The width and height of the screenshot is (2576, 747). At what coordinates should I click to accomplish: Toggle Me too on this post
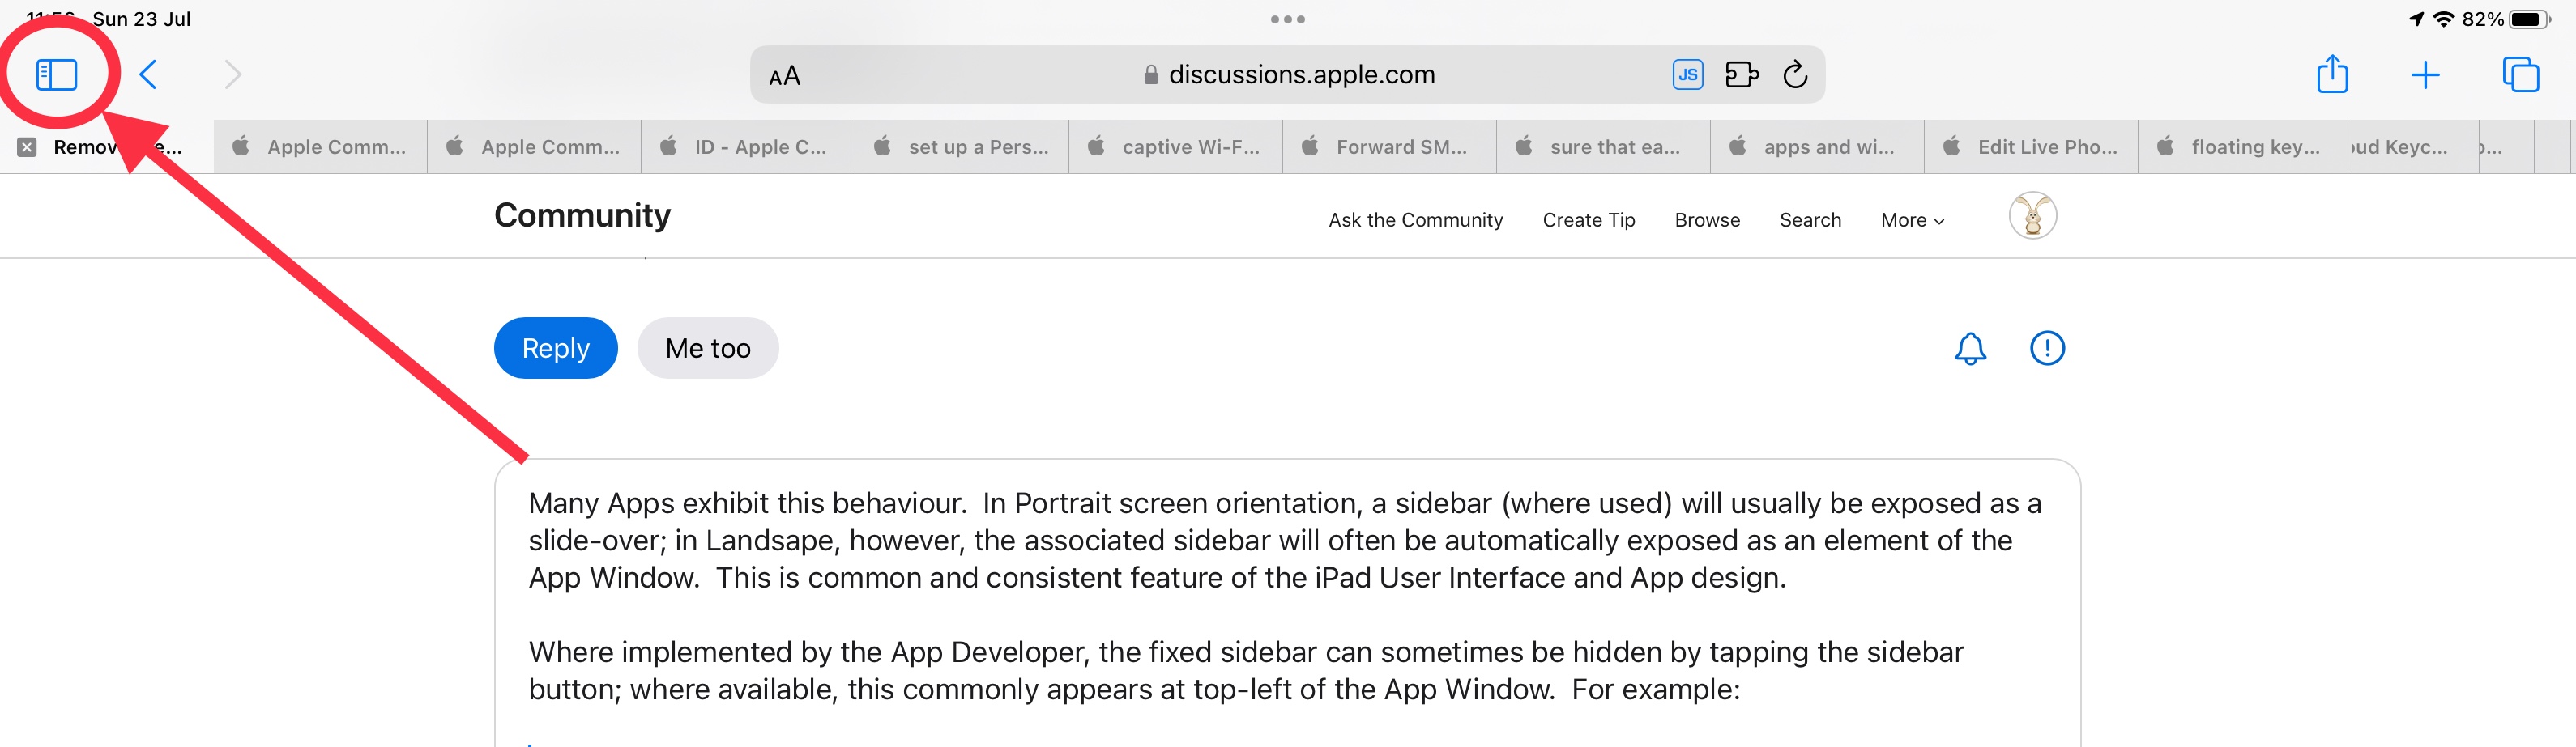click(x=707, y=347)
